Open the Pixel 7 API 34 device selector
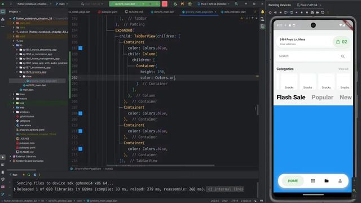The width and height of the screenshot is (361, 203). pyautogui.click(x=213, y=4)
